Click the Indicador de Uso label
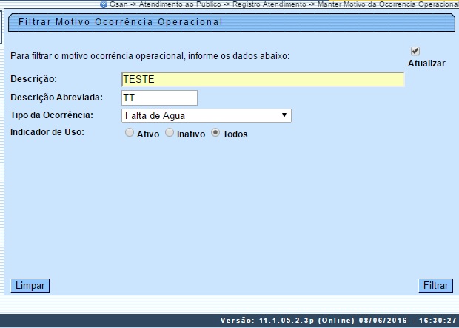The width and height of the screenshot is (459, 328). click(47, 132)
